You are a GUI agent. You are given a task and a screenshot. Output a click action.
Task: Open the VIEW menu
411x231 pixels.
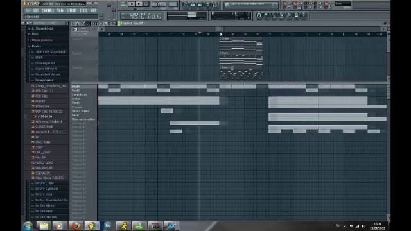tap(60, 11)
